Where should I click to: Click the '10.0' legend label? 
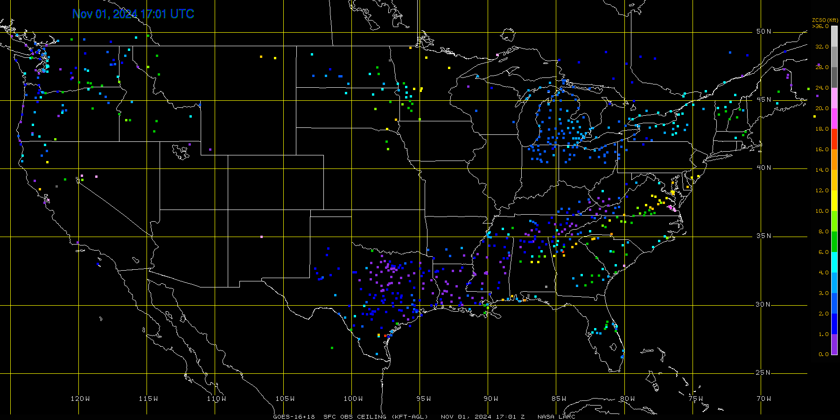point(822,211)
